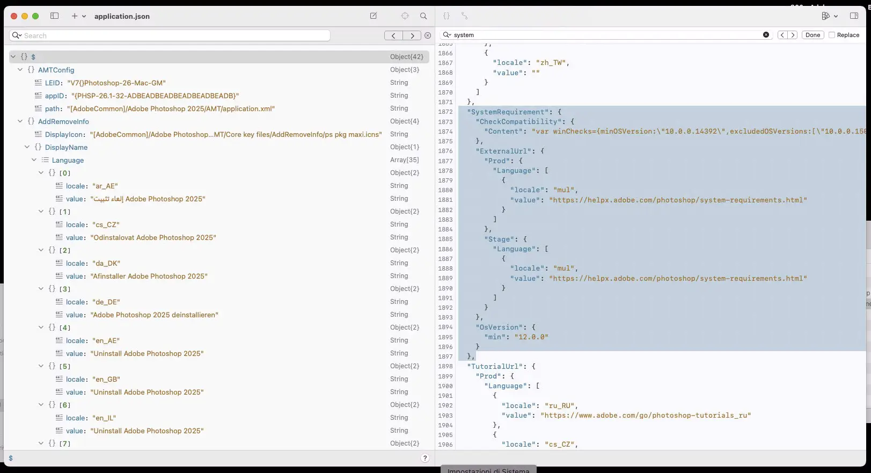Viewport: 871px width, 473px height.
Task: Click the crosshair locate icon
Action: (x=405, y=16)
